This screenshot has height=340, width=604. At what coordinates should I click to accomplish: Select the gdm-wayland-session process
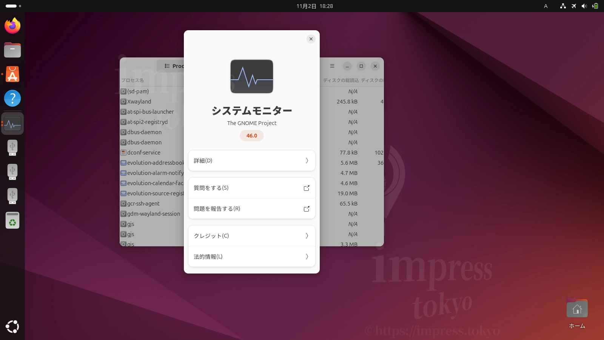(152, 214)
